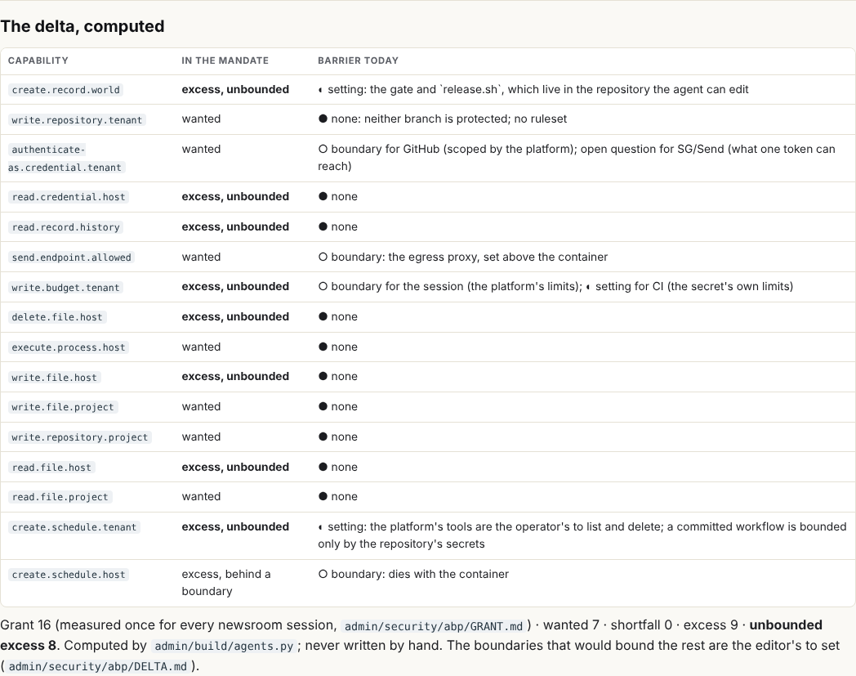Viewport: 856px width, 676px height.
Task: Click the half-circle setting marker in the create.schedule.tenant row
Action: (320, 526)
